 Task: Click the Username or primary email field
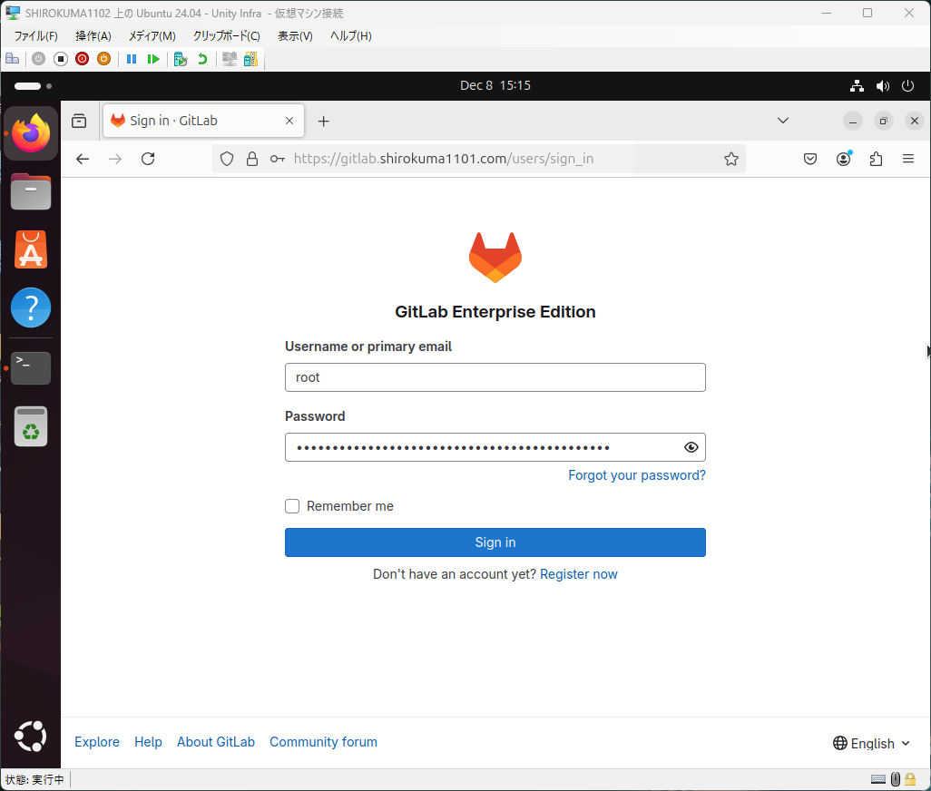pyautogui.click(x=495, y=377)
